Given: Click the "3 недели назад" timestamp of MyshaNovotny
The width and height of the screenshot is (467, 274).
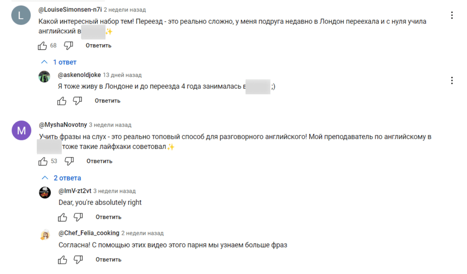Looking at the screenshot, I should pos(110,125).
